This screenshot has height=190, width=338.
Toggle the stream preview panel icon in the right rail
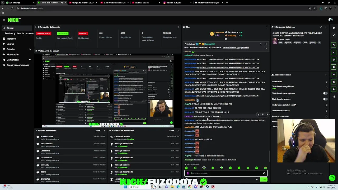pyautogui.click(x=334, y=45)
